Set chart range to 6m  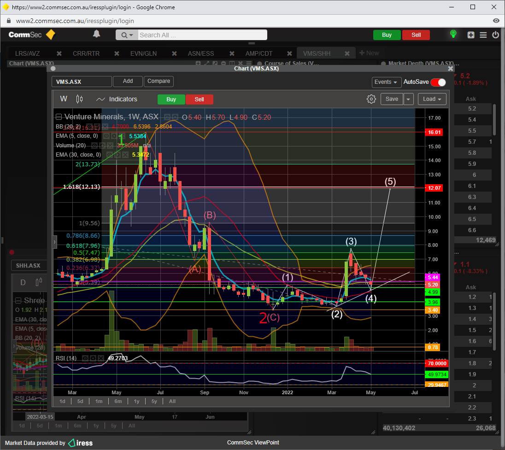coord(118,401)
